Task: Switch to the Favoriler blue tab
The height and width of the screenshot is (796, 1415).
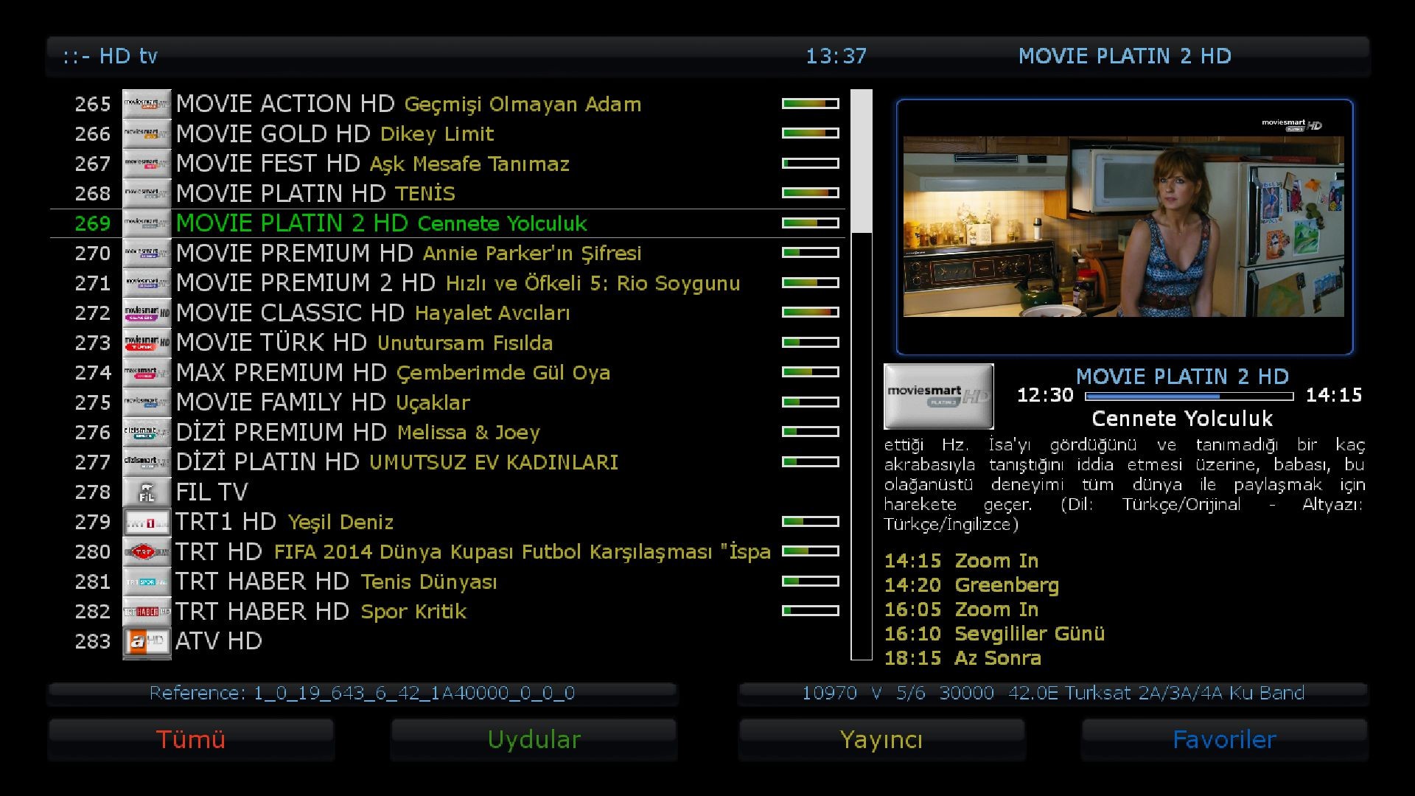Action: 1224,739
